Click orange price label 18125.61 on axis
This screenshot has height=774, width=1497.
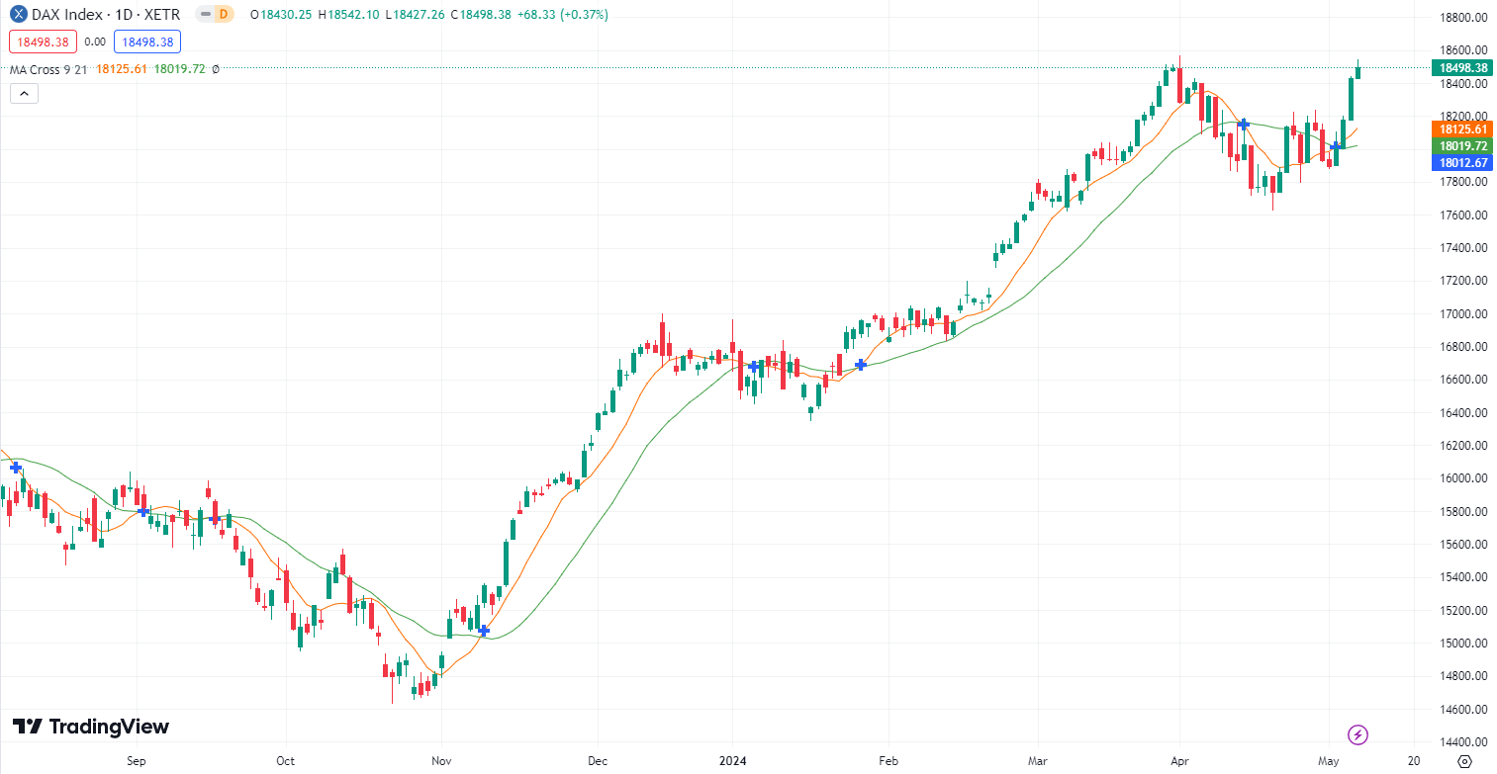coord(1461,129)
